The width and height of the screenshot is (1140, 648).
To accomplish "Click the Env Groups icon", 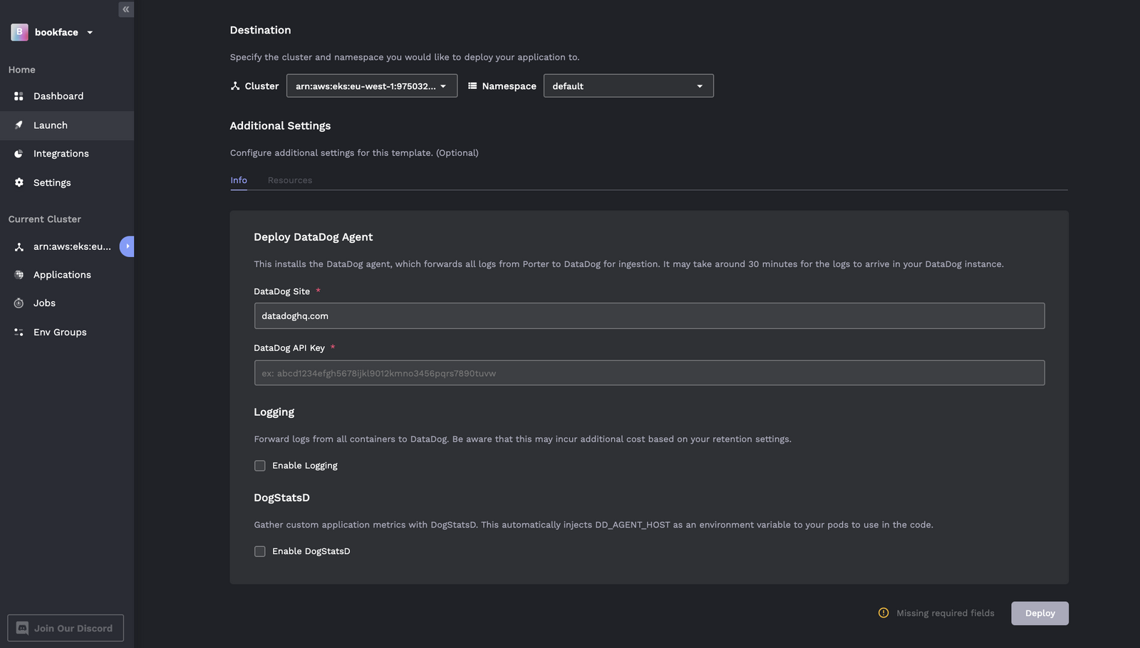I will coord(19,332).
